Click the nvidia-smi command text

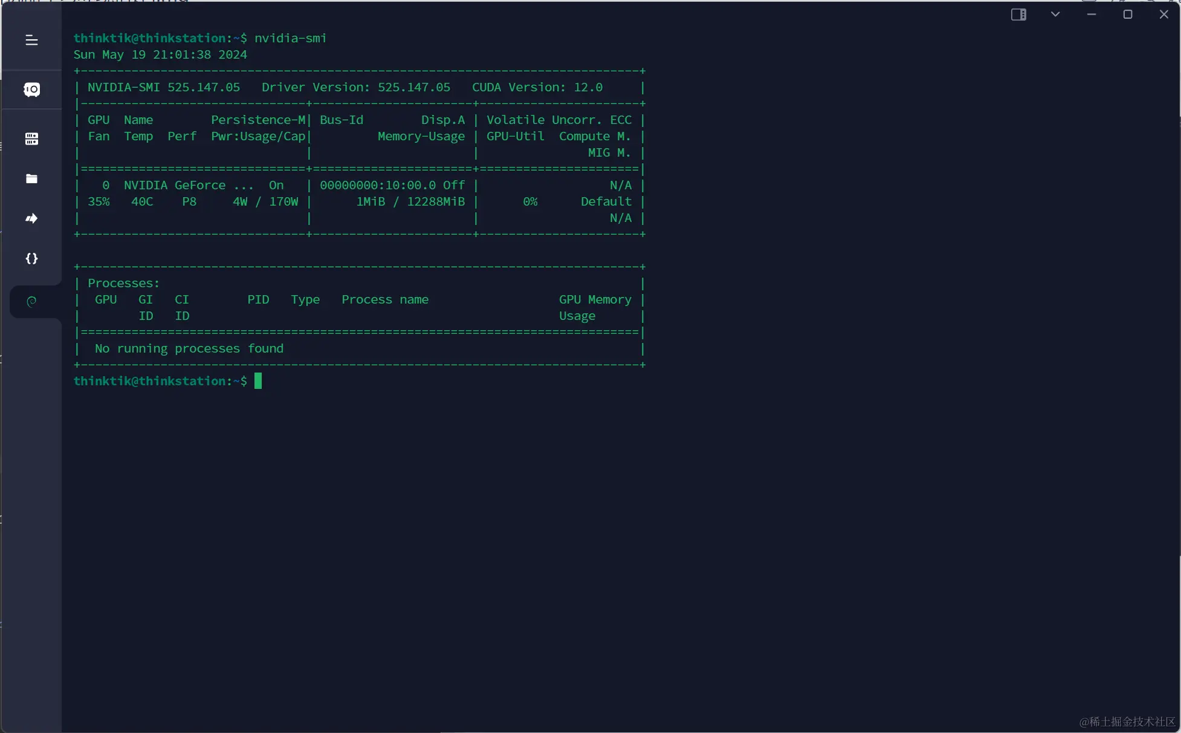(290, 38)
